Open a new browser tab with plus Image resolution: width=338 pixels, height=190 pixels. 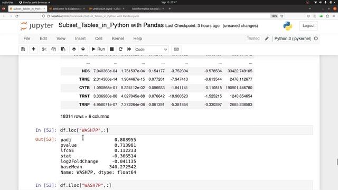[x=170, y=9]
